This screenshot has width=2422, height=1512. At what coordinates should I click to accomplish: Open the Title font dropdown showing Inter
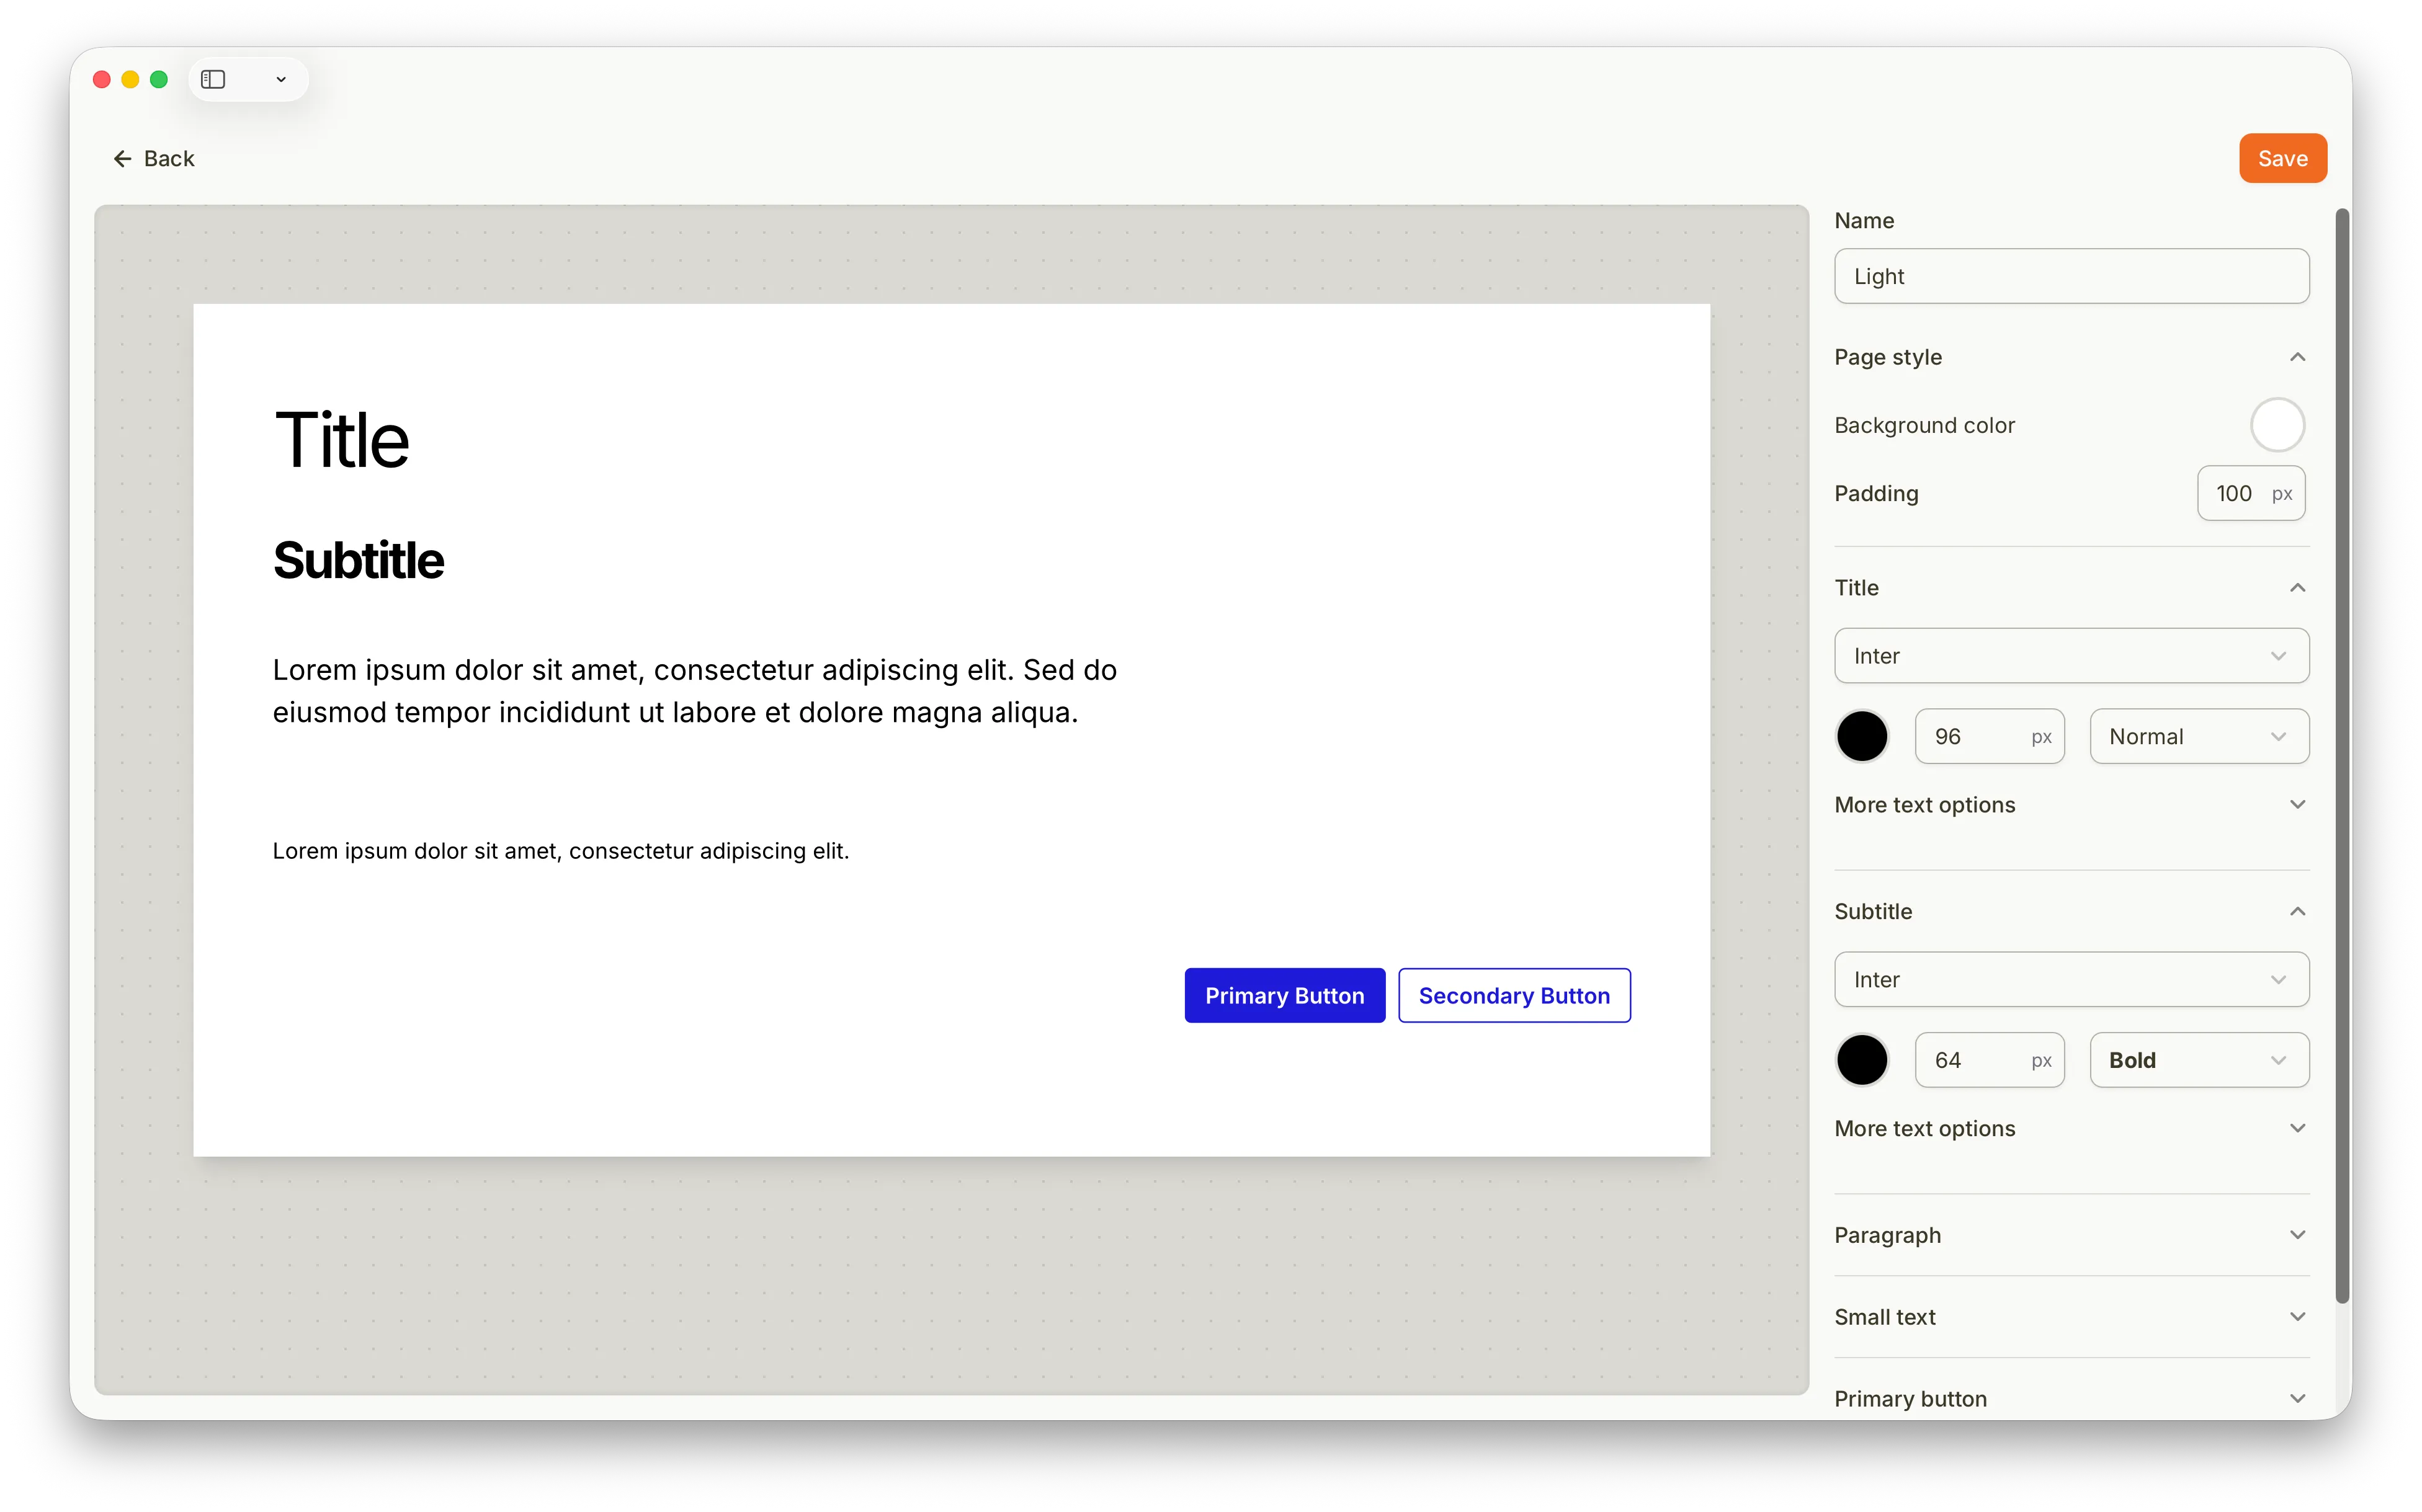[x=2070, y=655]
